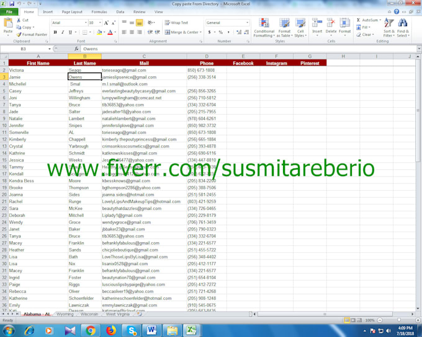Expand the font name Arial dropdown
422x337 pixels.
pyautogui.click(x=86, y=23)
